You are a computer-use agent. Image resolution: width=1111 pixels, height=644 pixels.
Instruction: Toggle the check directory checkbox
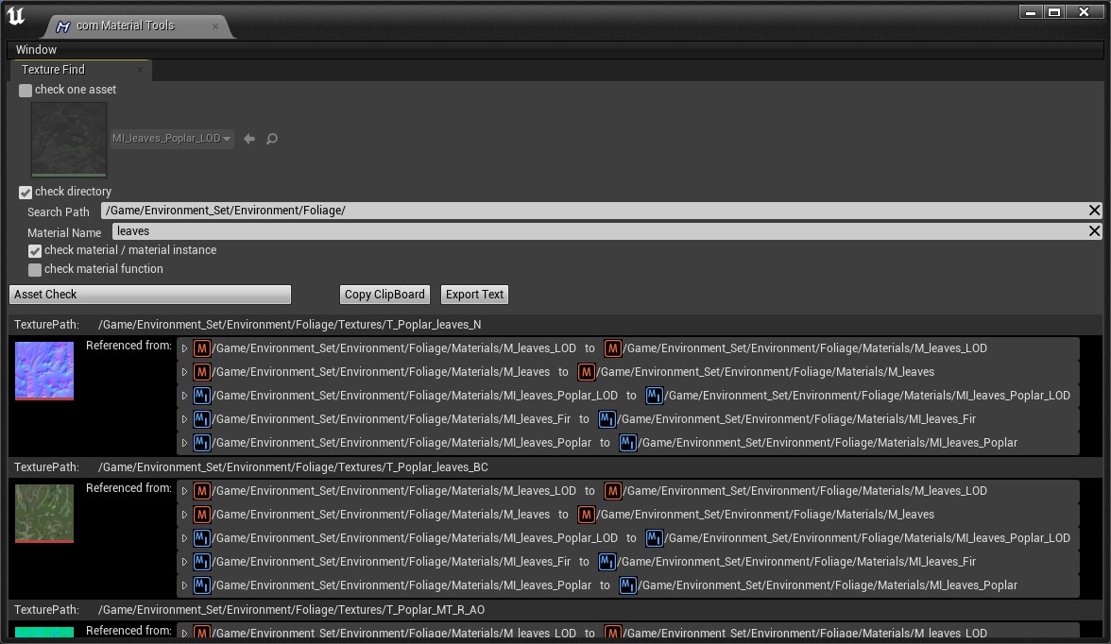point(26,192)
